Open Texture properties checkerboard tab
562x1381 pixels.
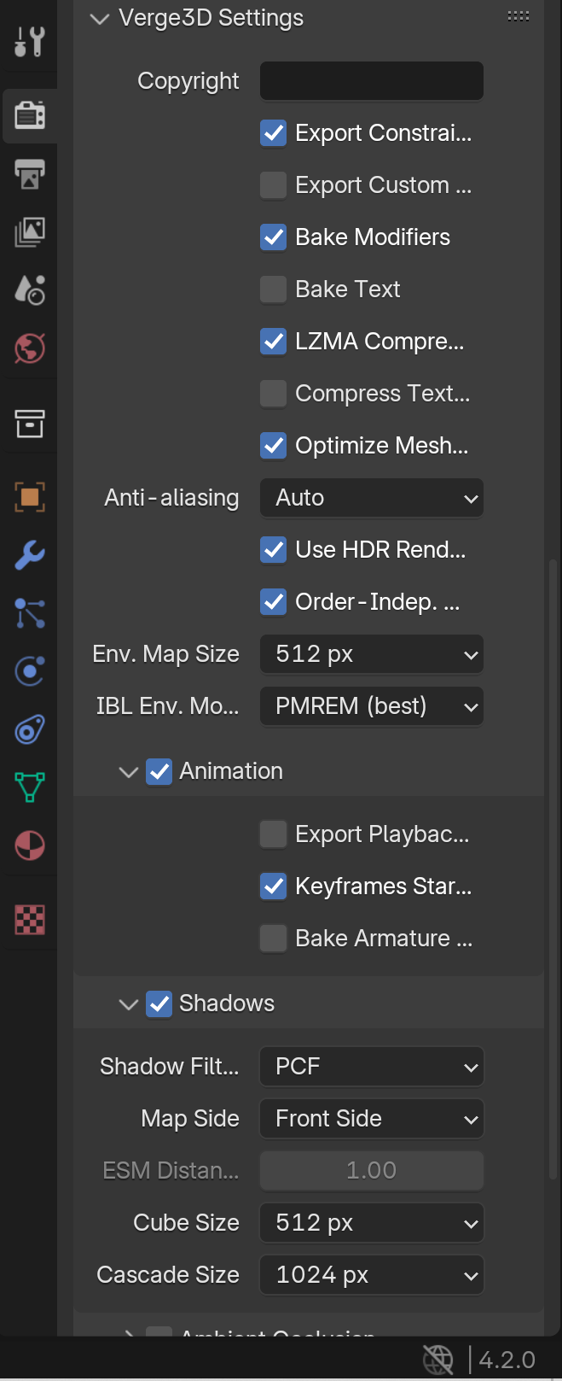(x=29, y=920)
